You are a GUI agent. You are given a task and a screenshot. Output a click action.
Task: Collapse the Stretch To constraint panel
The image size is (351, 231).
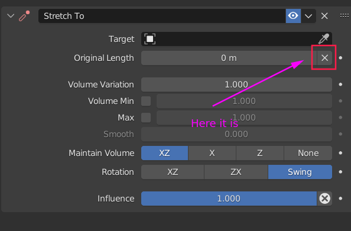click(11, 16)
